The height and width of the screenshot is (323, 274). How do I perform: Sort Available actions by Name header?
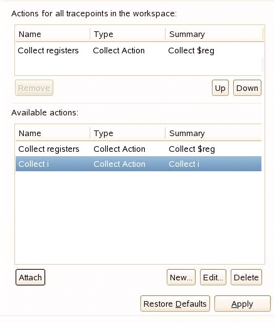[x=53, y=133]
